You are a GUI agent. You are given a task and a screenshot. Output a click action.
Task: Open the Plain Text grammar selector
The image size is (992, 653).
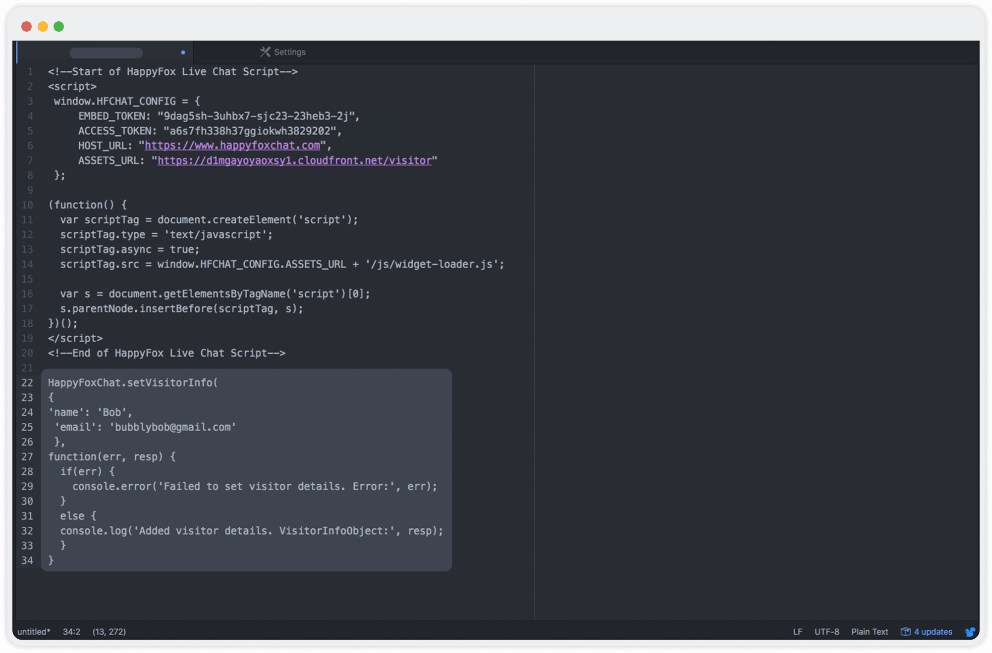point(869,632)
